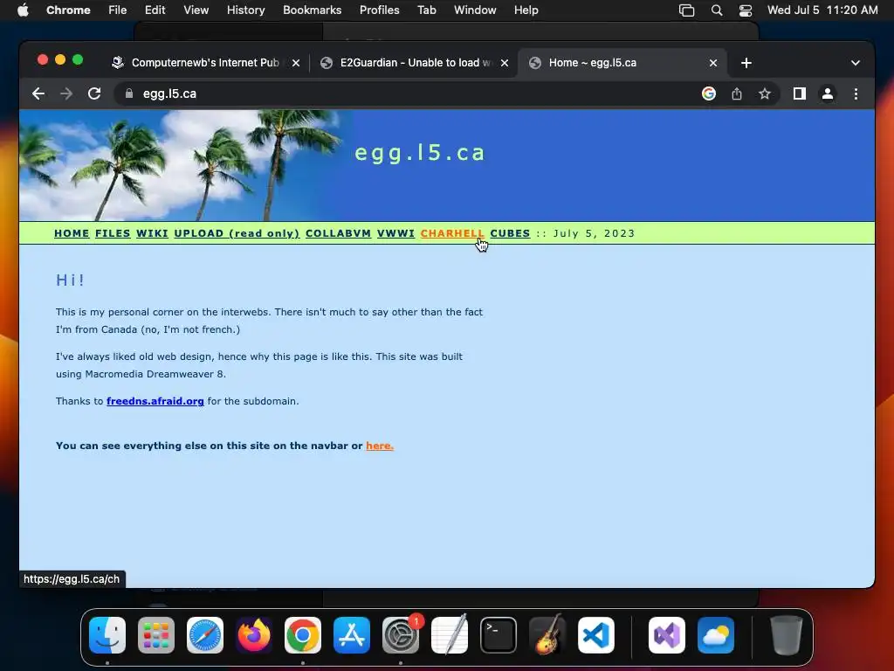This screenshot has height=671, width=894.
Task: Launch Safari from the Dock
Action: (205, 635)
